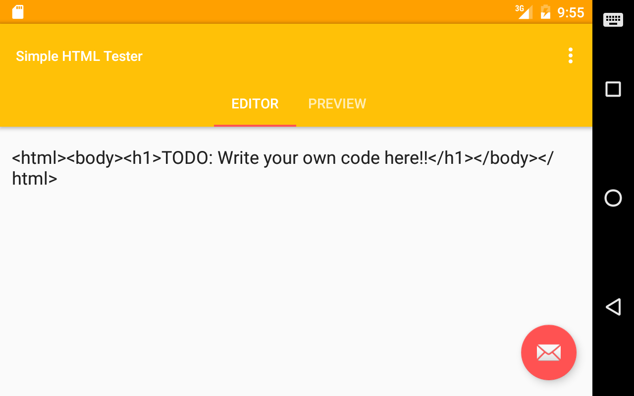Open the three-dot overflow menu
The height and width of the screenshot is (396, 634).
(x=571, y=56)
